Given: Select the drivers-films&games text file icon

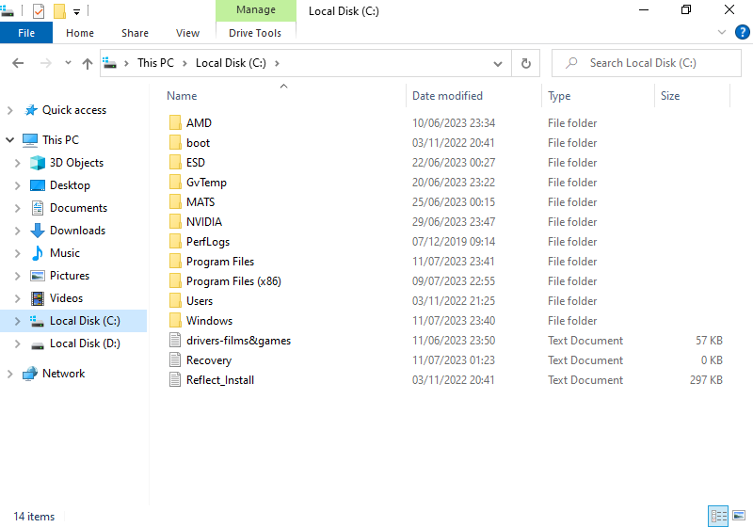Looking at the screenshot, I should click(175, 341).
